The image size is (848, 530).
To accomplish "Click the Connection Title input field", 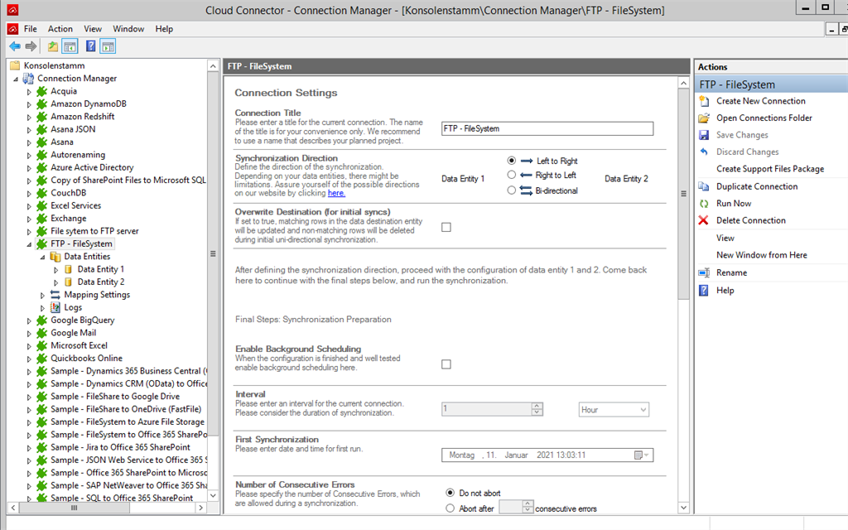I will (547, 128).
